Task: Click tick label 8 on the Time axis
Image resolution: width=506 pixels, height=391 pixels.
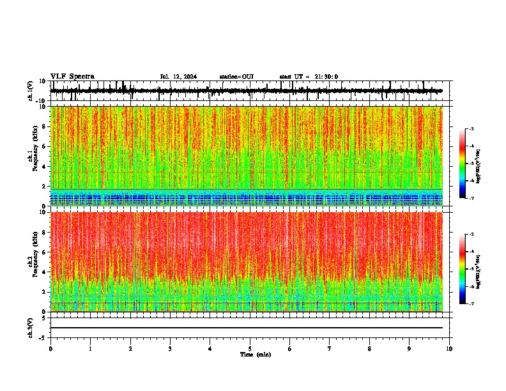Action: (369, 349)
